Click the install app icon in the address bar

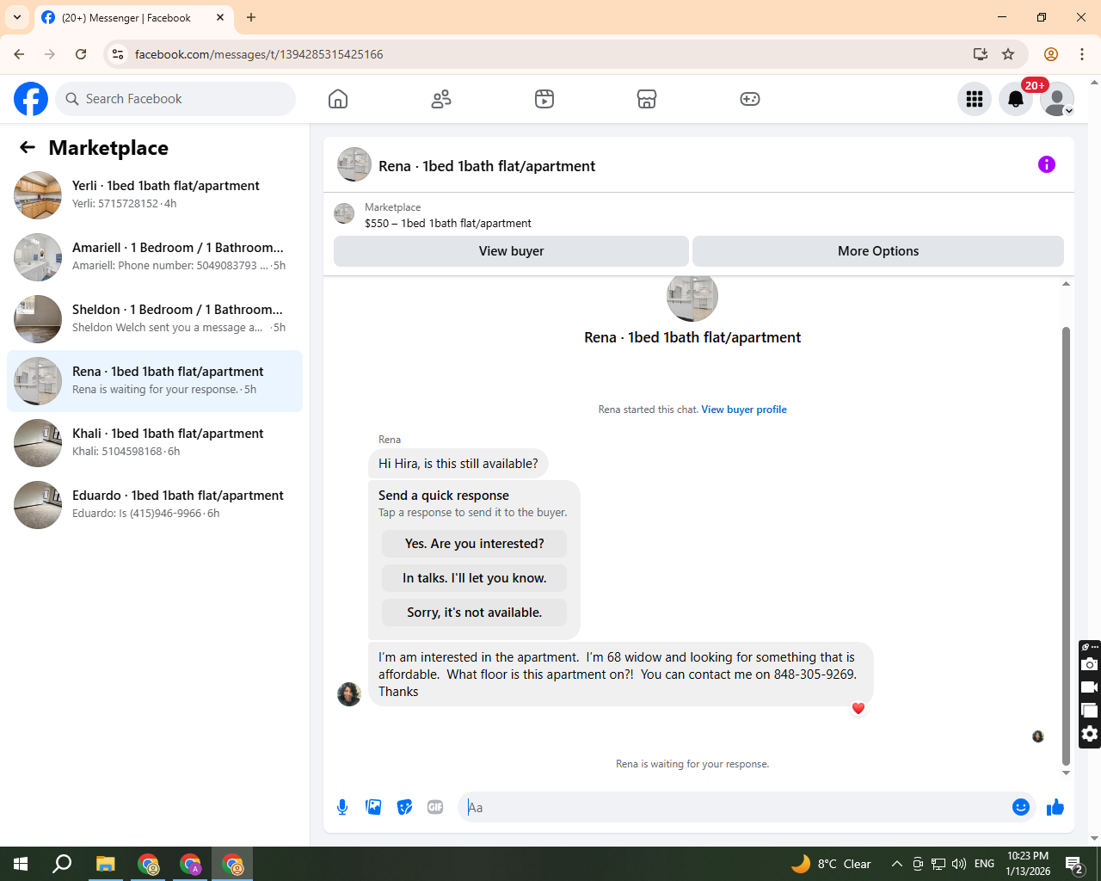click(x=981, y=54)
